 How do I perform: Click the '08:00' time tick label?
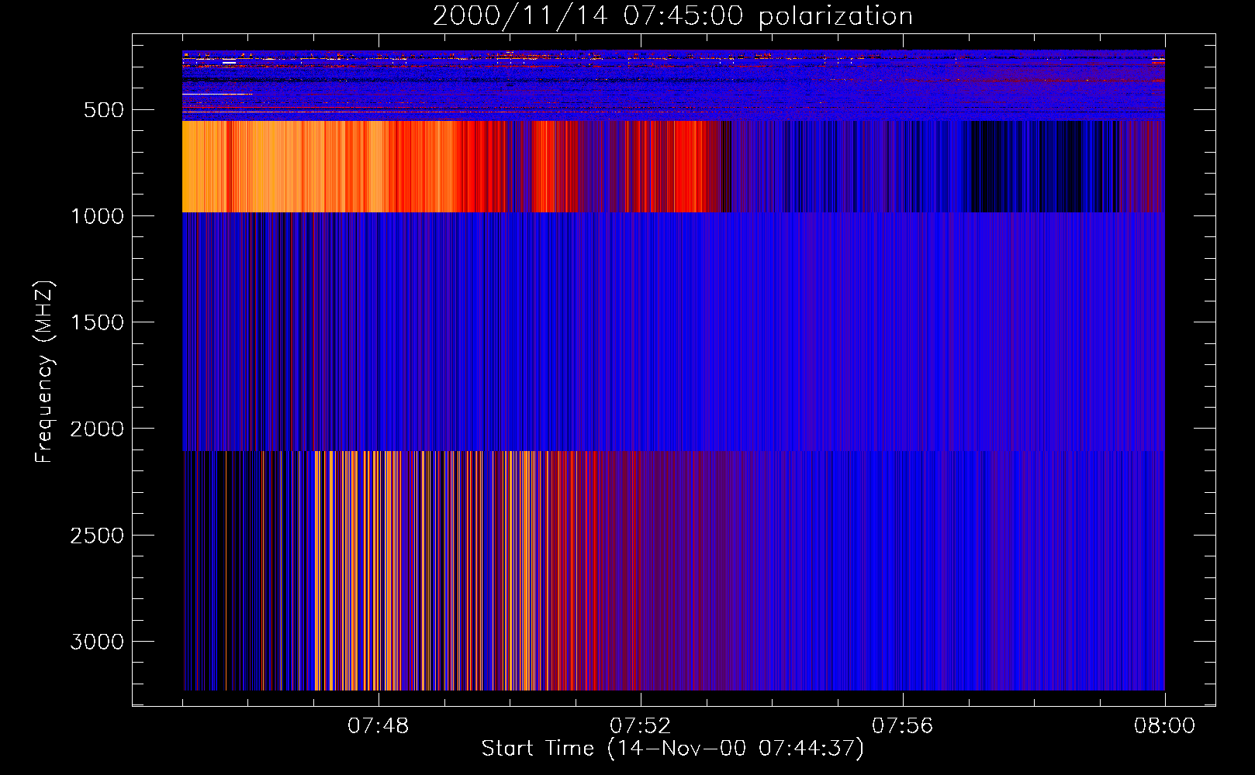click(1164, 726)
